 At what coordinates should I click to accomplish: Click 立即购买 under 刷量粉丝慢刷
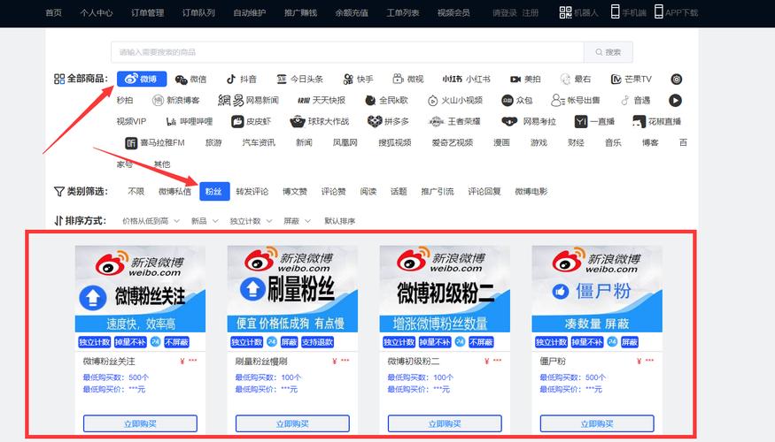(x=292, y=423)
